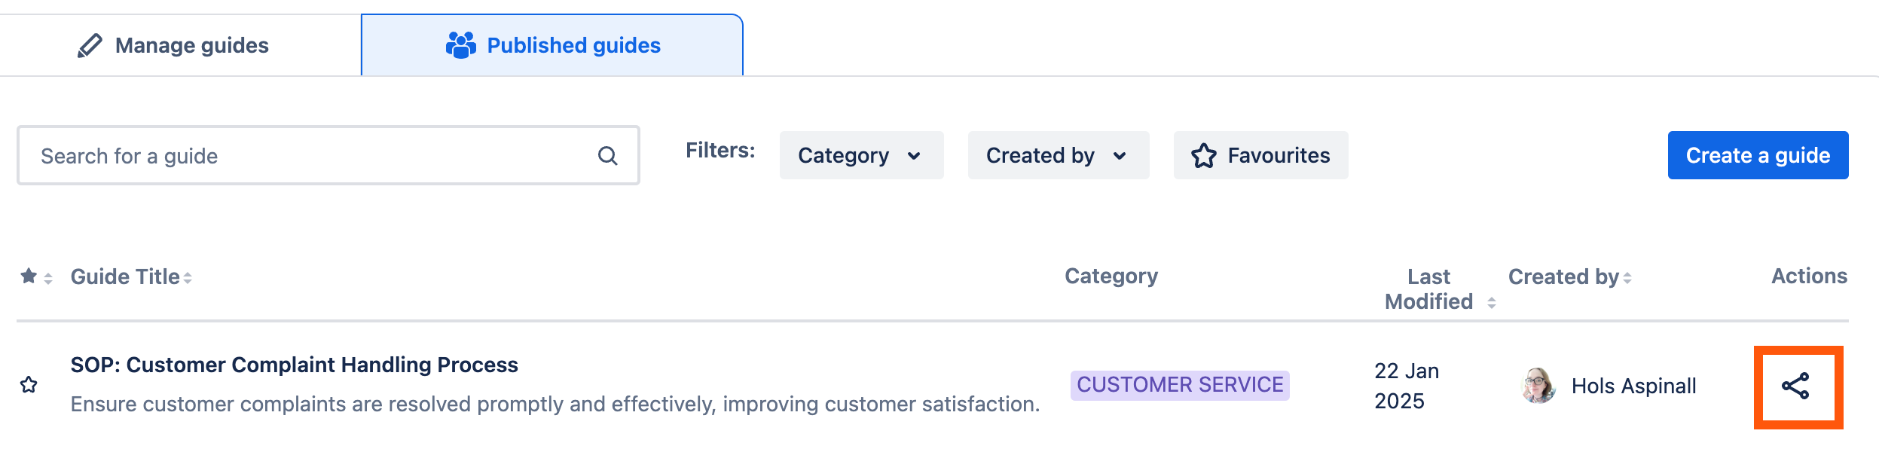This screenshot has height=449, width=1879.
Task: Expand the Created by filter dropdown
Action: click(1058, 155)
